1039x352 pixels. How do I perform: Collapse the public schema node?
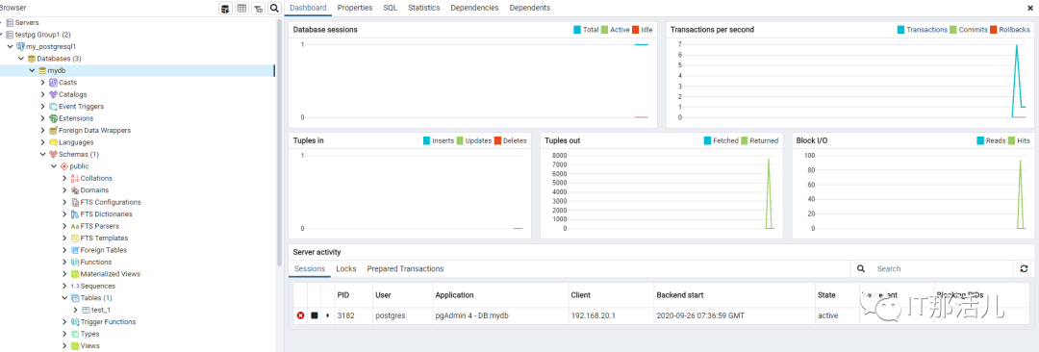pyautogui.click(x=54, y=166)
